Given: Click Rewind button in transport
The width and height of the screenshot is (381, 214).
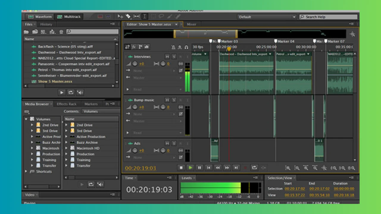Looking at the screenshot, I should coord(218,168).
